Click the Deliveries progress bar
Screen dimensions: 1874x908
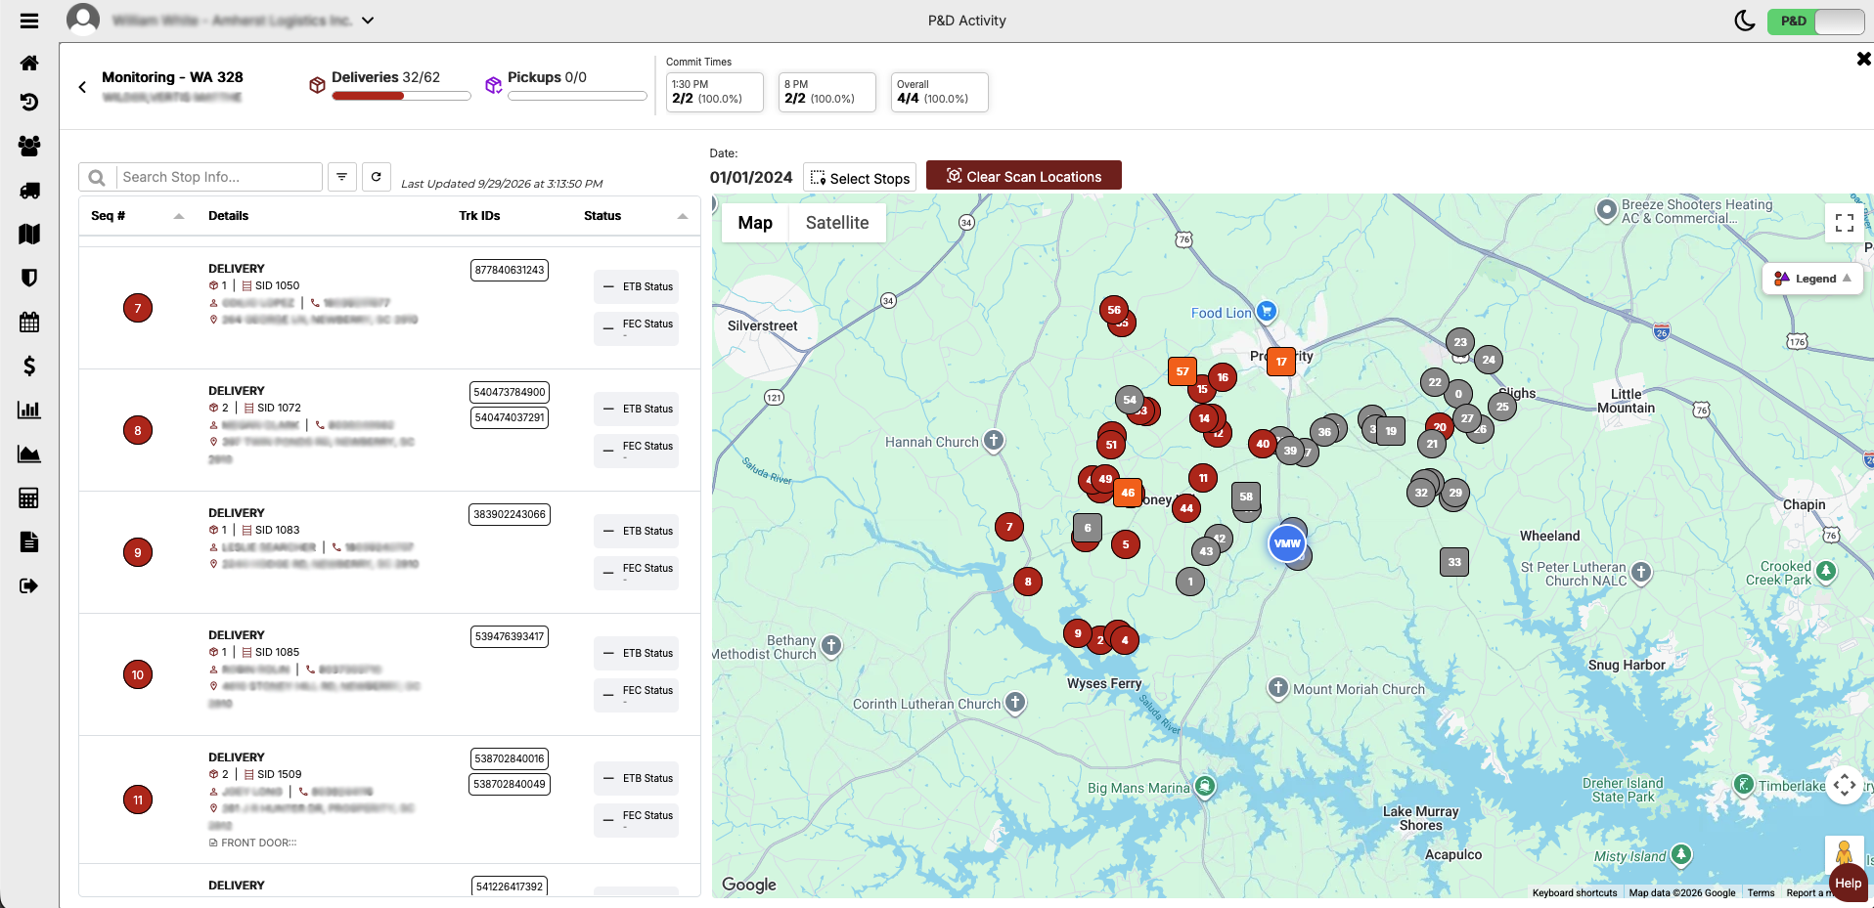(x=401, y=96)
